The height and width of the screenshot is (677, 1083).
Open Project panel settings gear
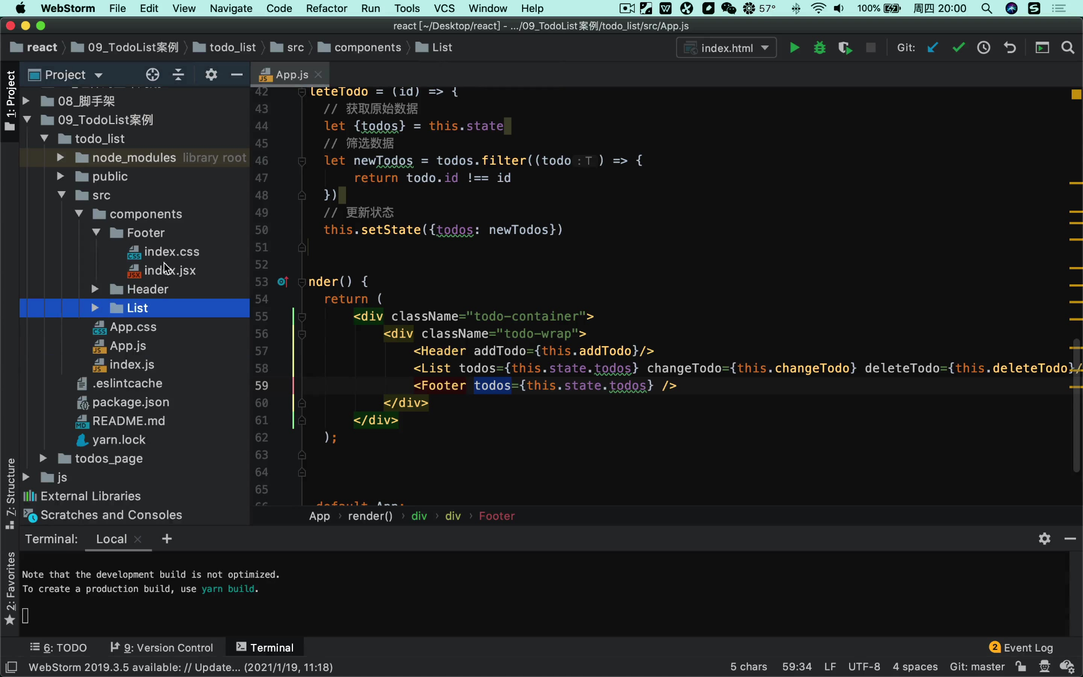[x=211, y=75]
